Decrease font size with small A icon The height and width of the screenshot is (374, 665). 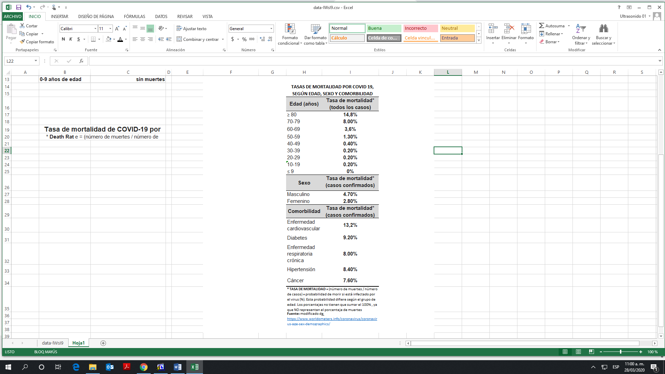pyautogui.click(x=125, y=29)
